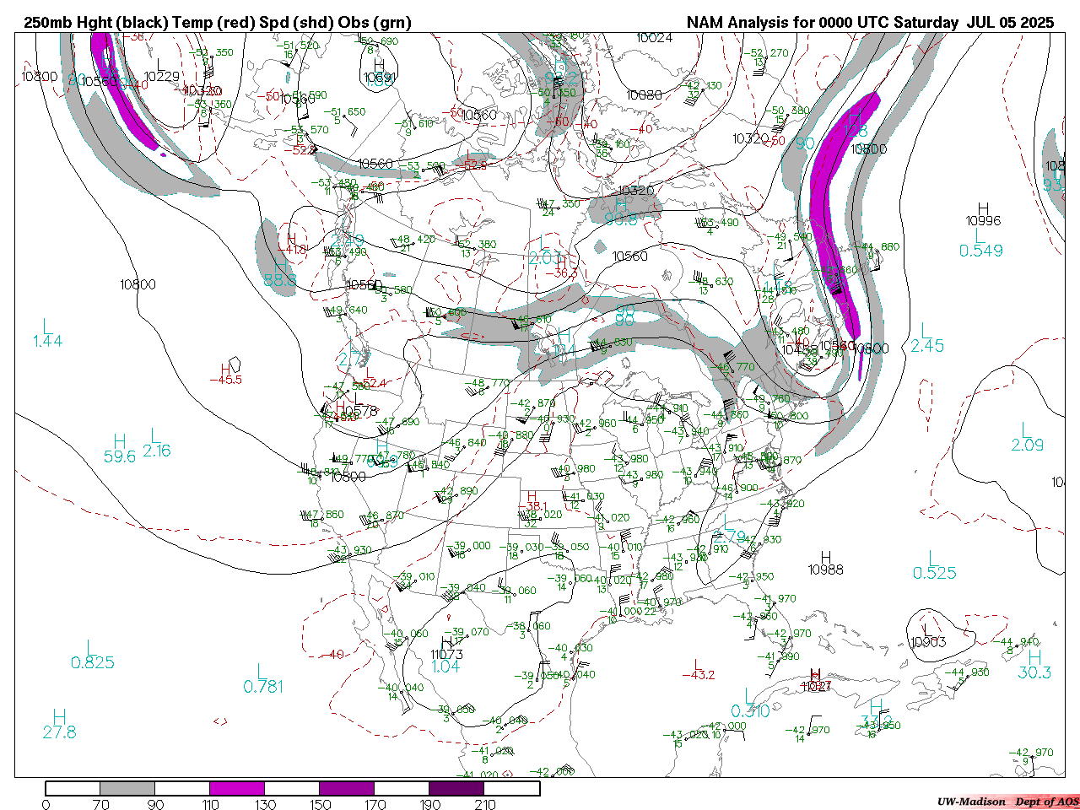Select the cyan '0.549' value
The image size is (1080, 810).
click(x=981, y=251)
